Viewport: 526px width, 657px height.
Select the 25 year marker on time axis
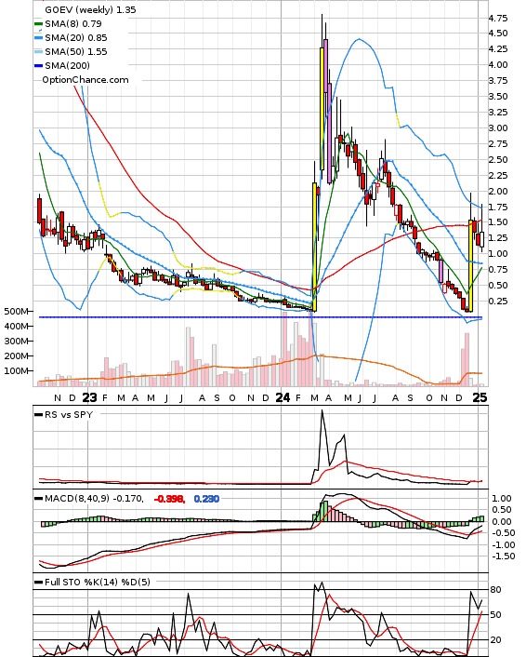click(480, 397)
